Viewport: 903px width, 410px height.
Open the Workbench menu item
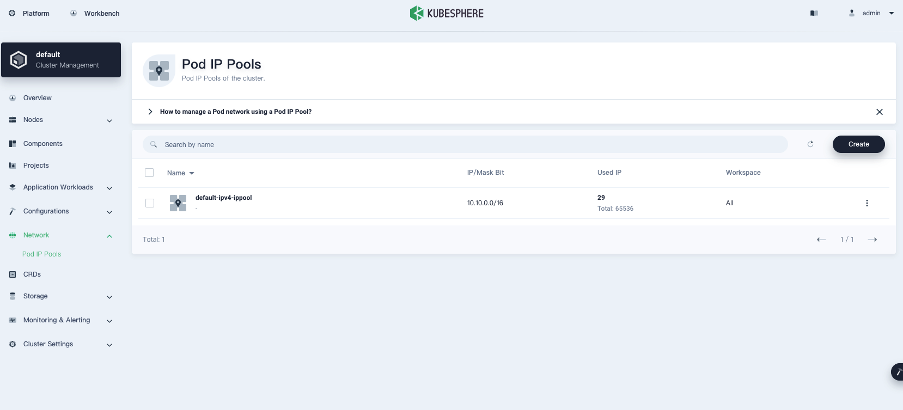pos(95,13)
